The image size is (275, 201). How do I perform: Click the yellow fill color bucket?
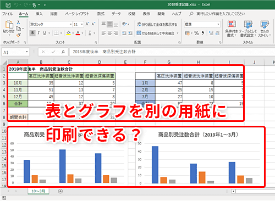[69, 33]
